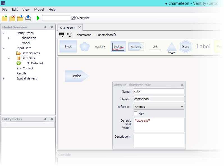This screenshot has width=224, height=166.
Task: Select Spatial Viewers tree item
Action: (x=27, y=78)
